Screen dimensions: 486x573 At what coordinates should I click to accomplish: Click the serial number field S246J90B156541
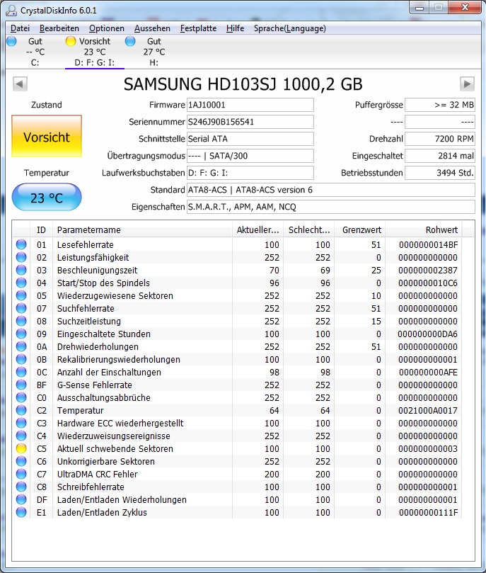click(x=250, y=122)
